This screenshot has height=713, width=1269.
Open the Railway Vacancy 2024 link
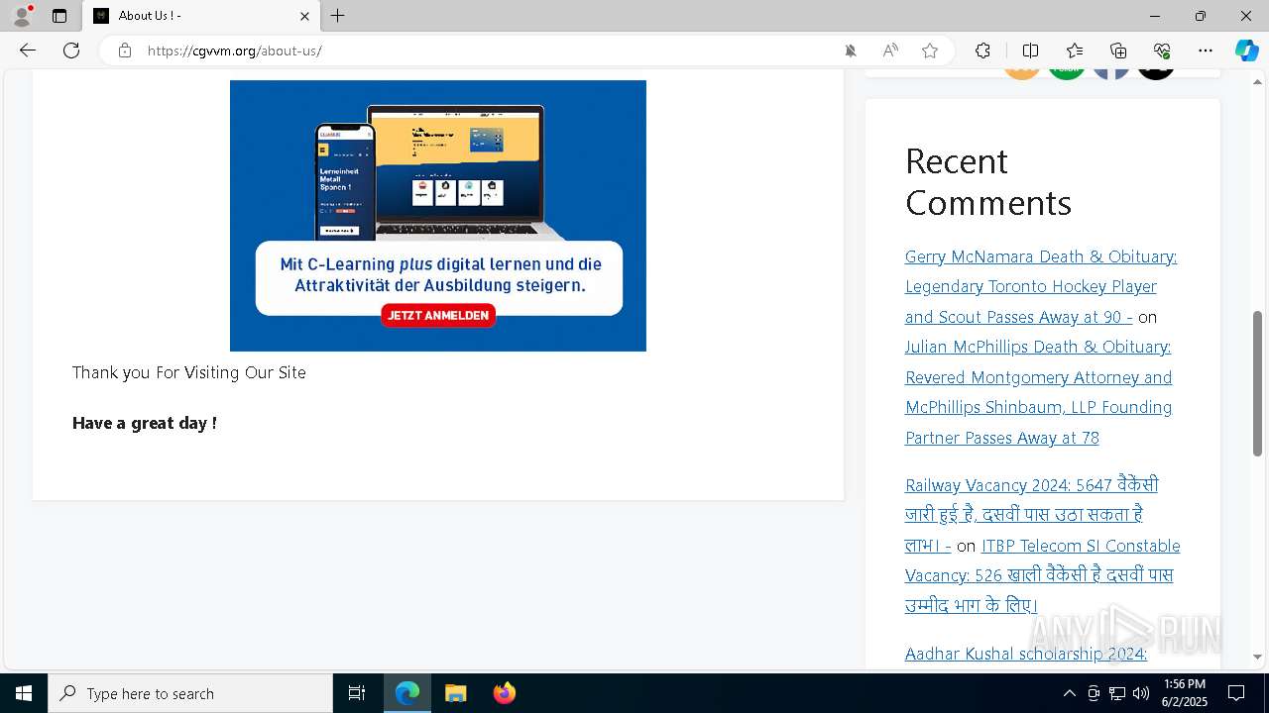tap(1031, 515)
